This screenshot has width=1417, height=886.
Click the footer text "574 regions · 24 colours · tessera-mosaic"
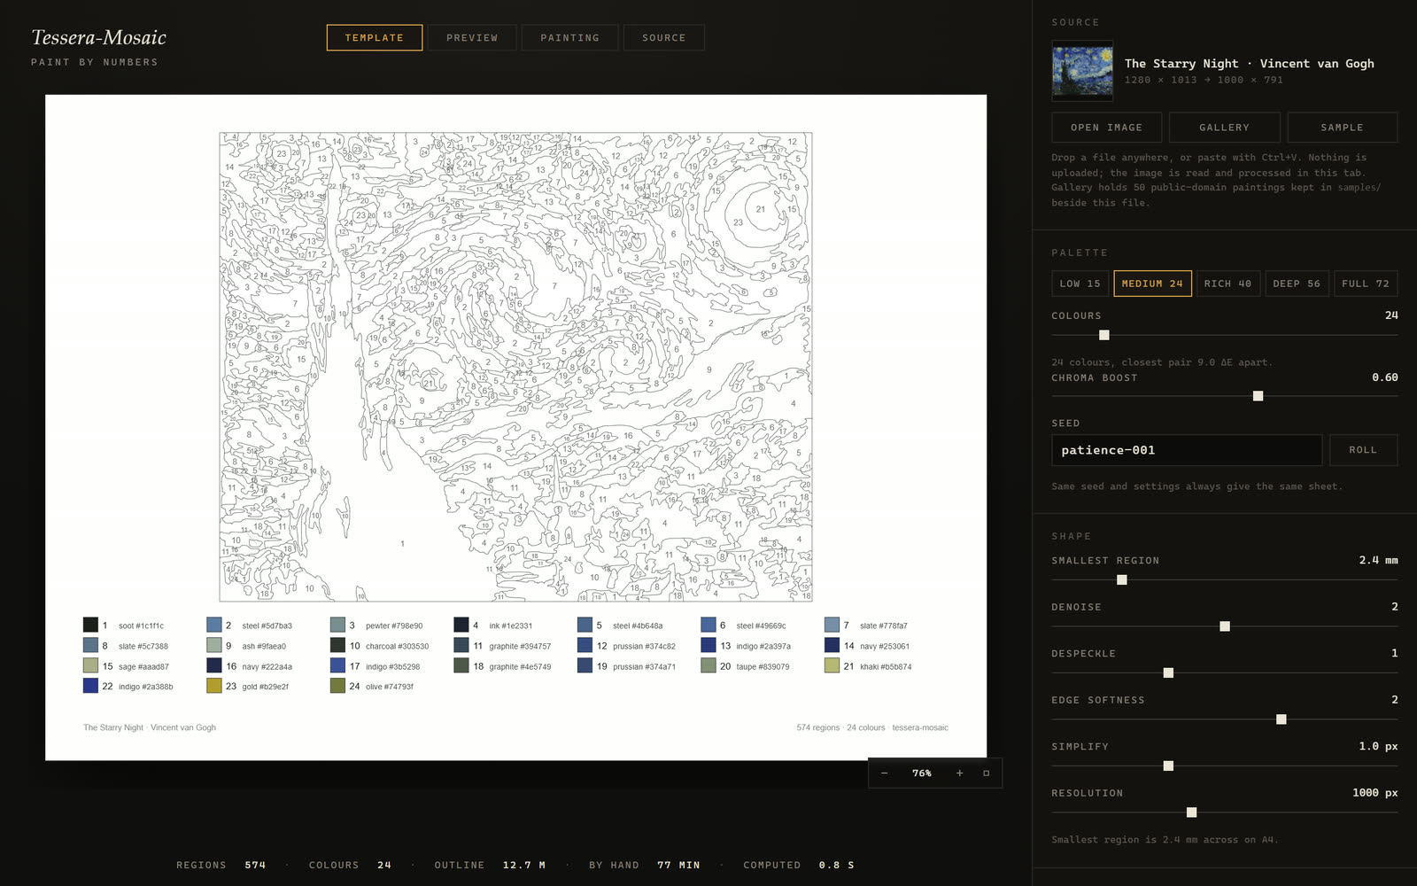[872, 727]
